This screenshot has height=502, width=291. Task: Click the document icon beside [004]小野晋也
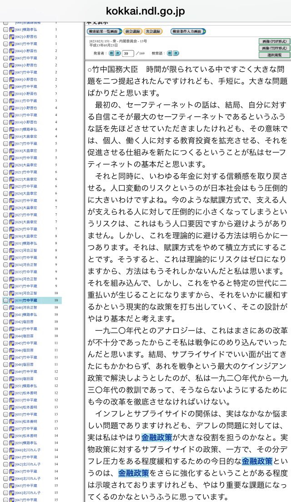tap(12, 51)
